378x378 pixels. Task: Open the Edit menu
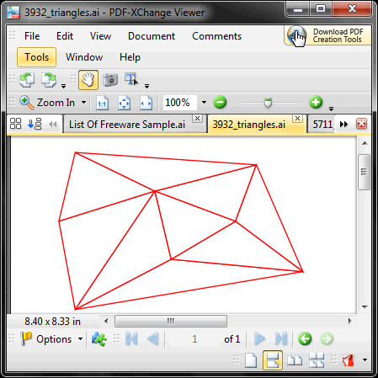tap(65, 36)
